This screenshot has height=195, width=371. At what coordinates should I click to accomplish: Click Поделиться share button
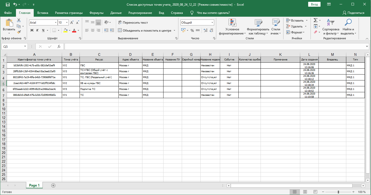(353, 13)
